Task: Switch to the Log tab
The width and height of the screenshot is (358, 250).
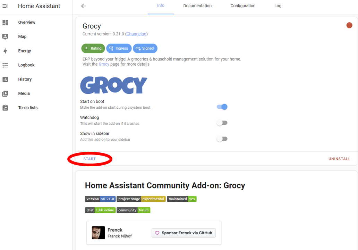Action: (x=278, y=6)
